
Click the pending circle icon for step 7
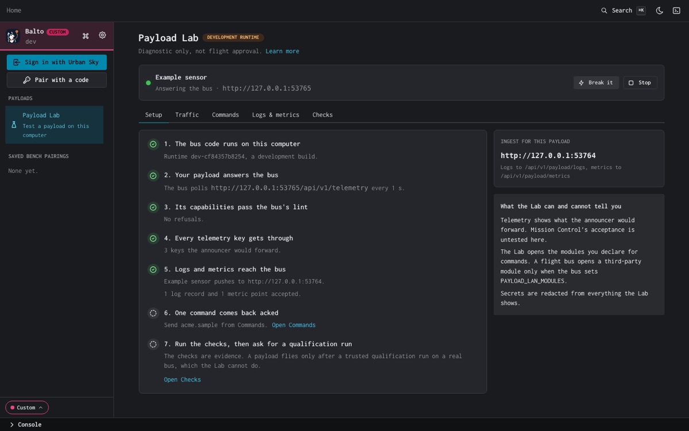153,344
